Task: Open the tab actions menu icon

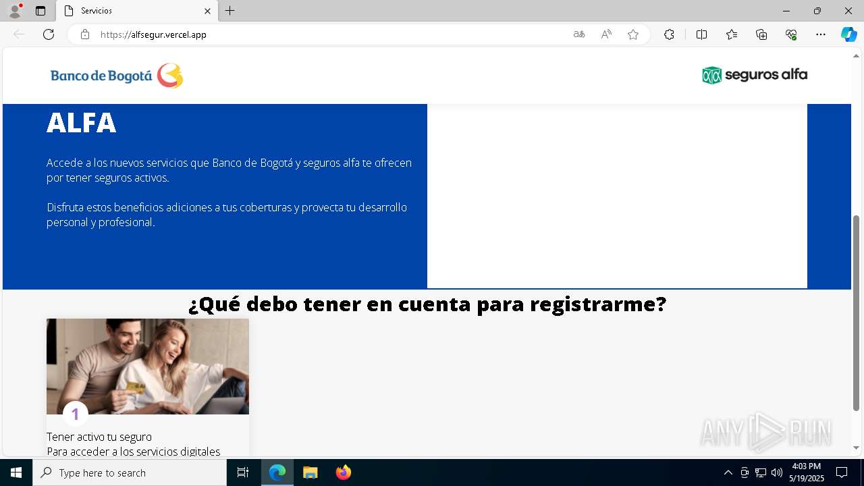Action: coord(40,11)
